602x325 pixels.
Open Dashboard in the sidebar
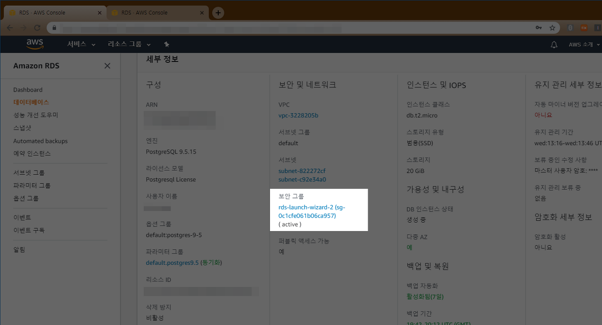click(x=28, y=90)
